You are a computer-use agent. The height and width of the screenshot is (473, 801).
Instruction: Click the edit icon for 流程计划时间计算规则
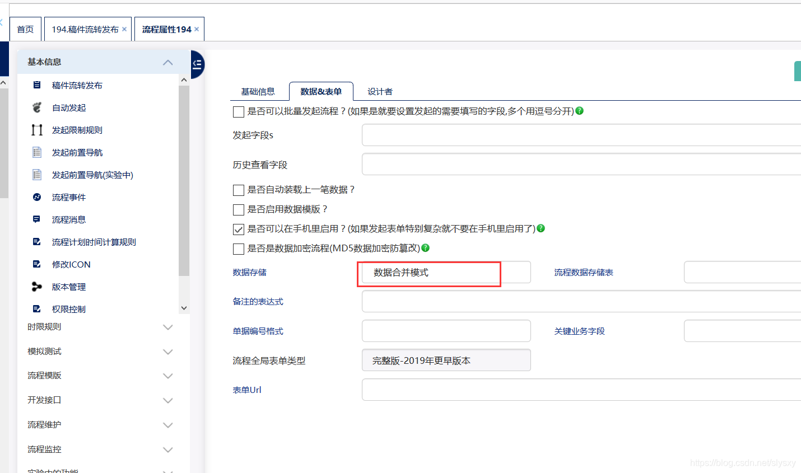(x=37, y=242)
